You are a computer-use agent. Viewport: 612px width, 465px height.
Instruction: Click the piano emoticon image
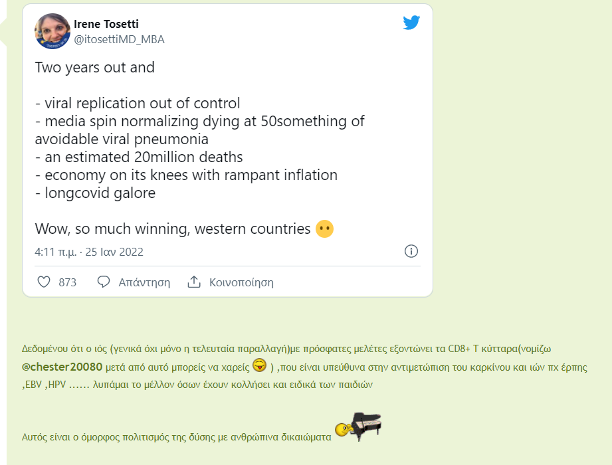point(359,426)
